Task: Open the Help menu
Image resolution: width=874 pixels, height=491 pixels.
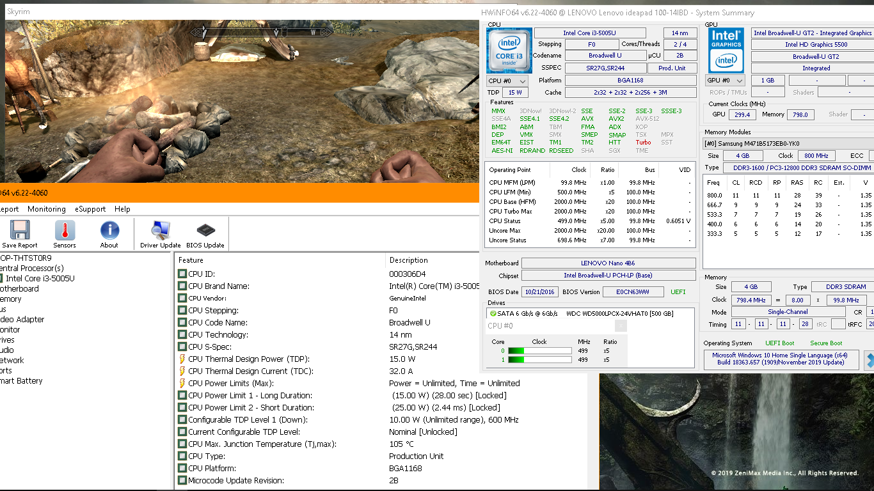Action: coord(122,209)
